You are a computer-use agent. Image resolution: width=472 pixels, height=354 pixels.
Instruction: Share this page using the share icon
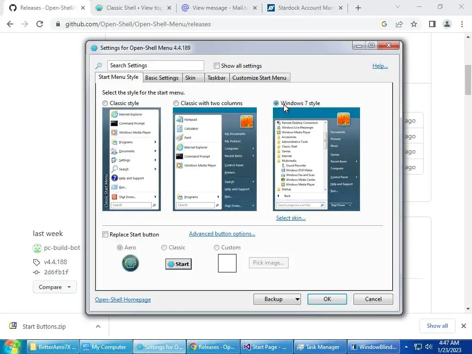tap(399, 24)
